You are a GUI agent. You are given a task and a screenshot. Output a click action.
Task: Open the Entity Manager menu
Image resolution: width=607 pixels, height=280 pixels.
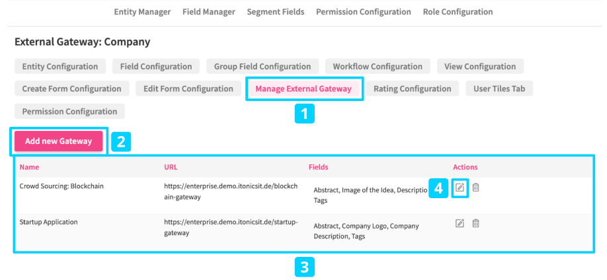[x=142, y=12]
